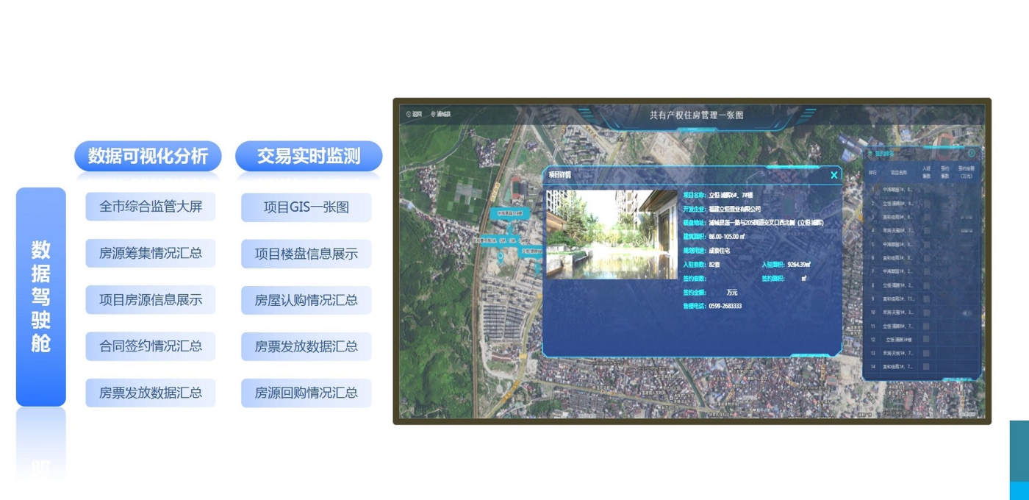Click the 共有产权住房管理一张图 title
Viewport: 1029px width, 500px height.
pyautogui.click(x=696, y=115)
